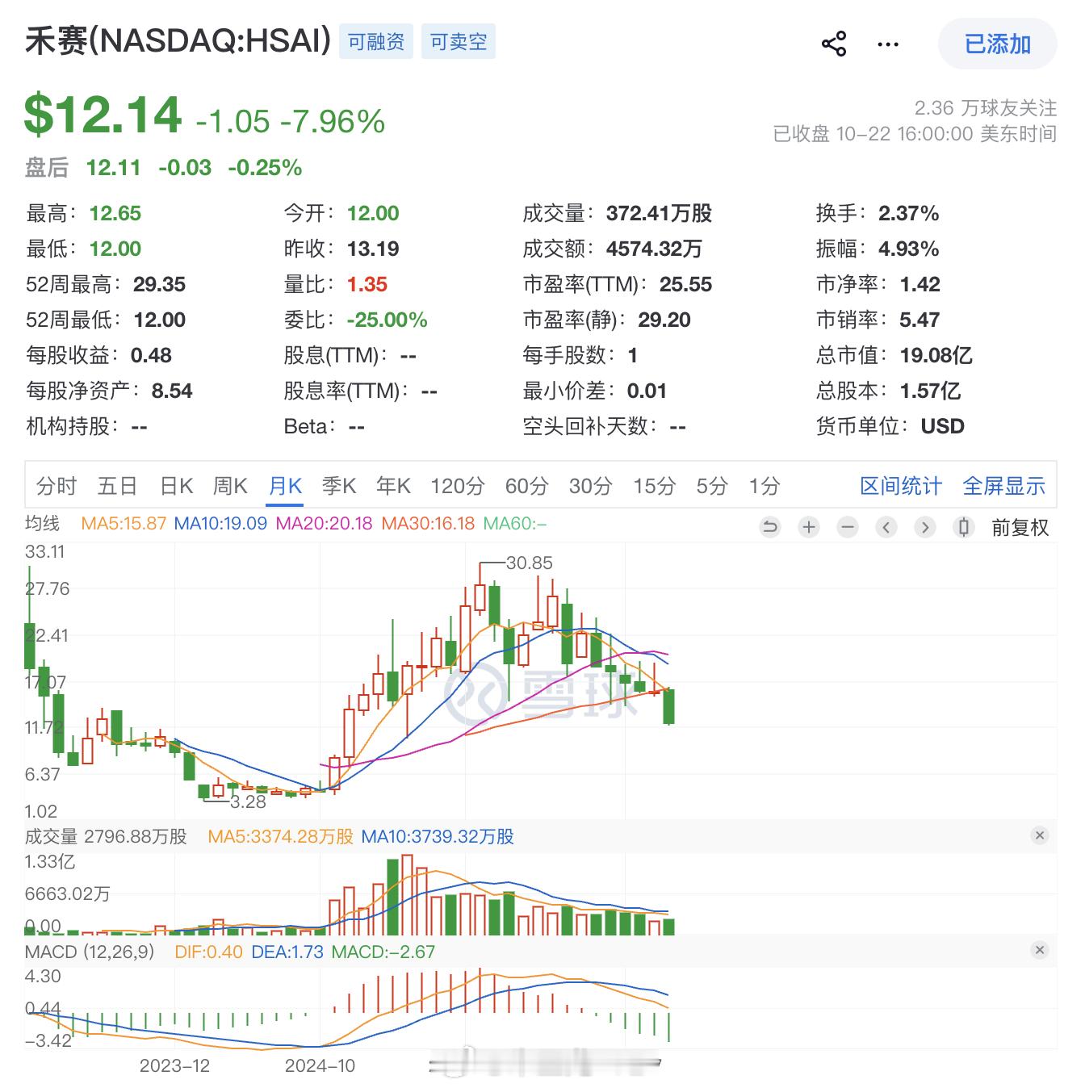Viewport: 1085px width, 1088px height.
Task: Zoom in the chart with plus icon
Action: pyautogui.click(x=809, y=527)
